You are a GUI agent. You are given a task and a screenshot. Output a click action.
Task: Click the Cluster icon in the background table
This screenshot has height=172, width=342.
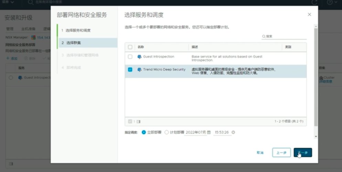pyautogui.click(x=321, y=78)
